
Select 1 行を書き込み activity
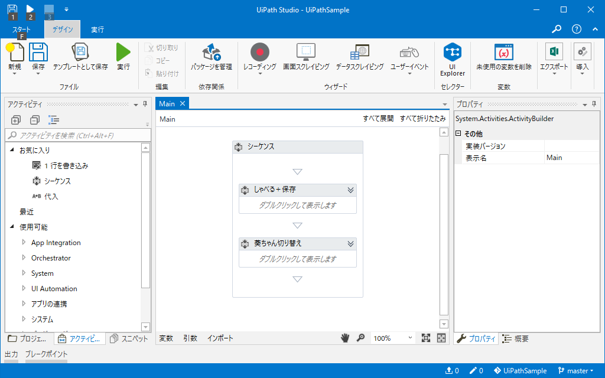point(60,165)
